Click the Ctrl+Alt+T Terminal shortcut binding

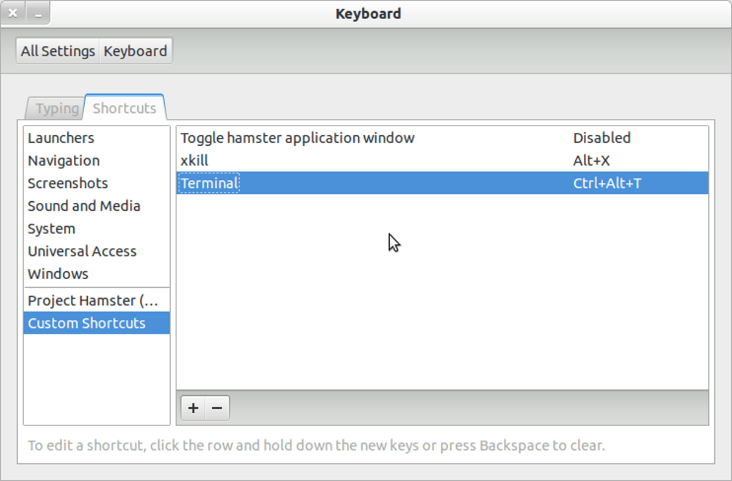coord(607,183)
